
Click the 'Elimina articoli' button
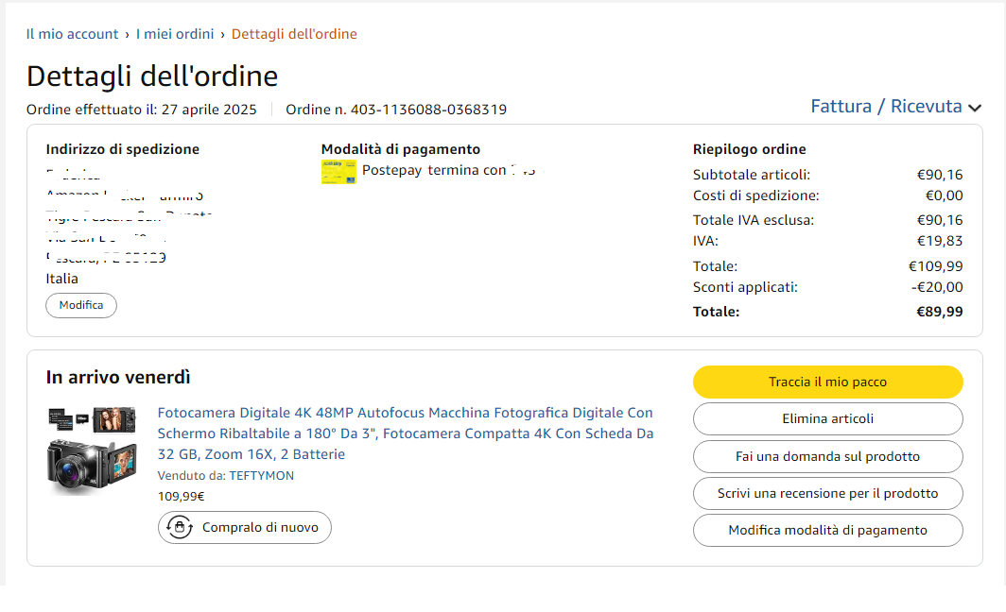click(827, 419)
